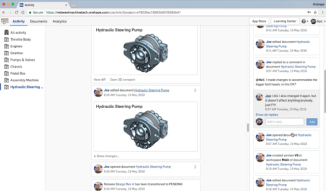Bookmark the page with the star icon
The width and height of the screenshot is (326, 191).
pyautogui.click(x=315, y=12)
